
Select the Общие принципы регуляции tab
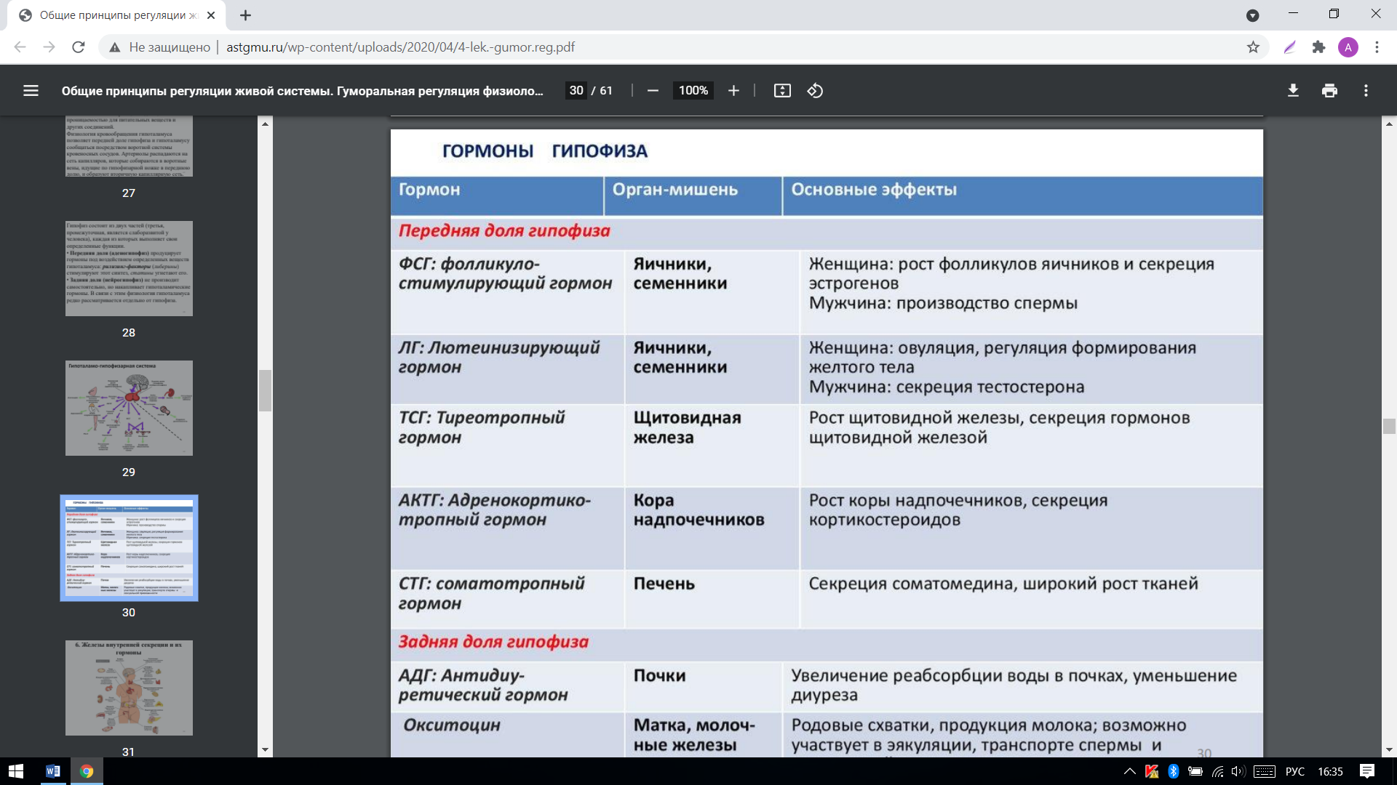point(116,15)
